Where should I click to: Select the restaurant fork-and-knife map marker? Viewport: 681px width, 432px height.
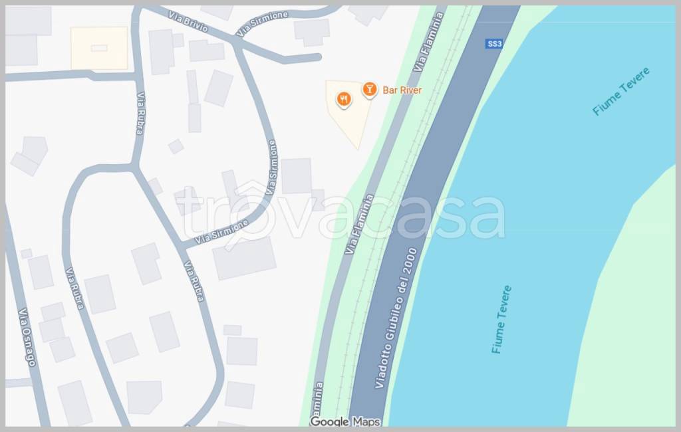coord(344,100)
